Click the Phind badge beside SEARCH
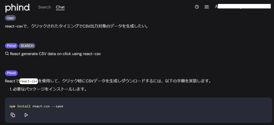Screen dimensions: 274x125 [11, 46]
